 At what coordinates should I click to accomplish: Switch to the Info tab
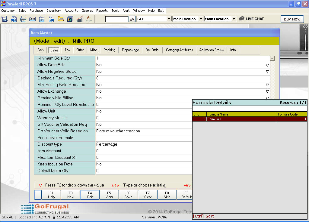tap(233, 50)
